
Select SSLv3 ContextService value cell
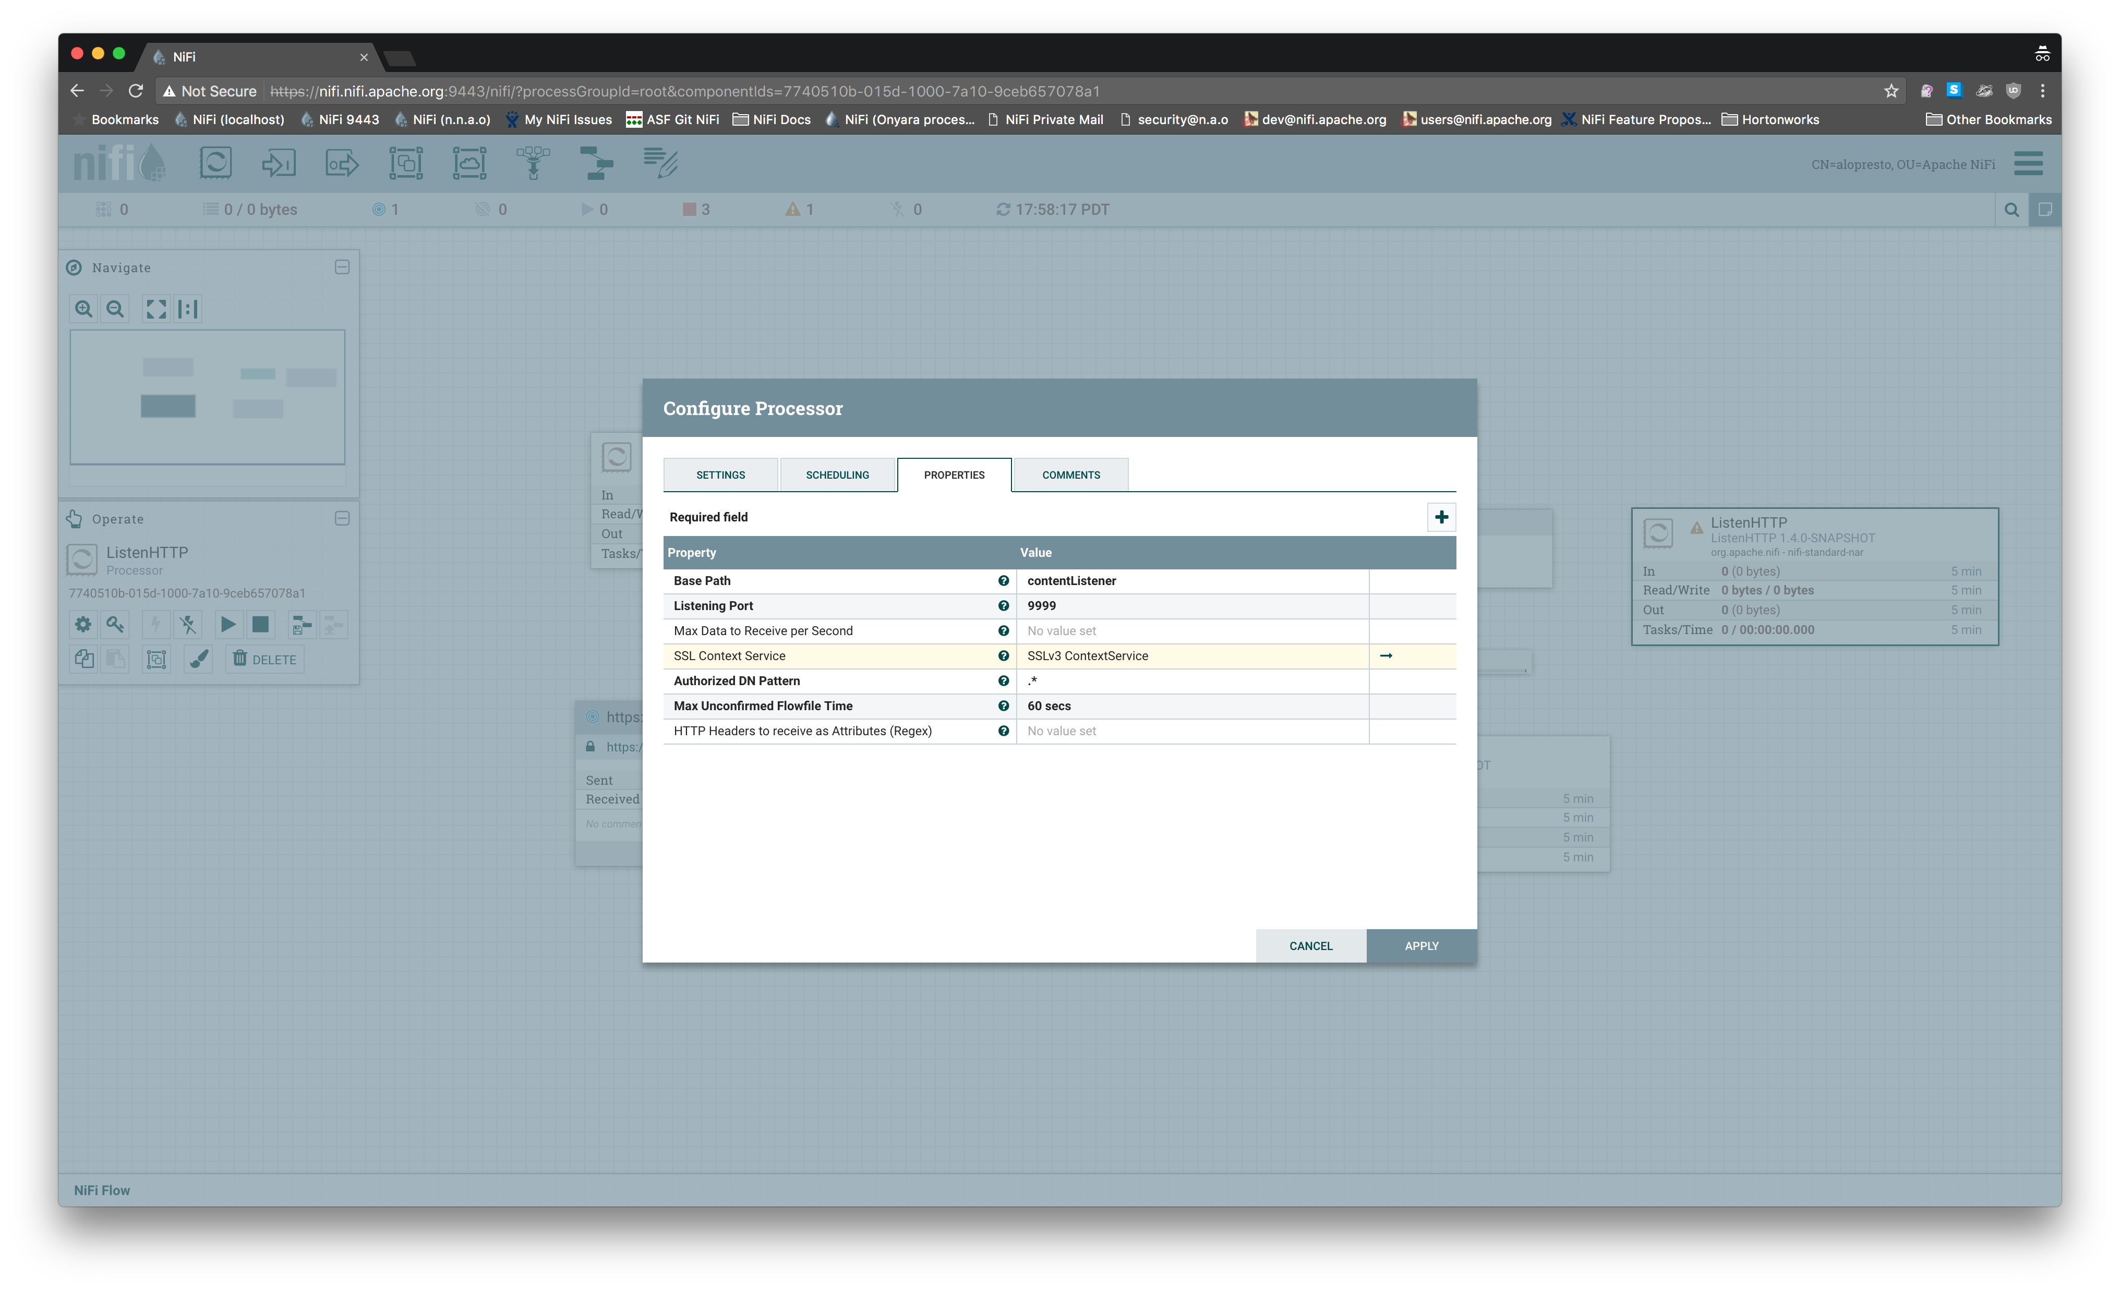1191,655
